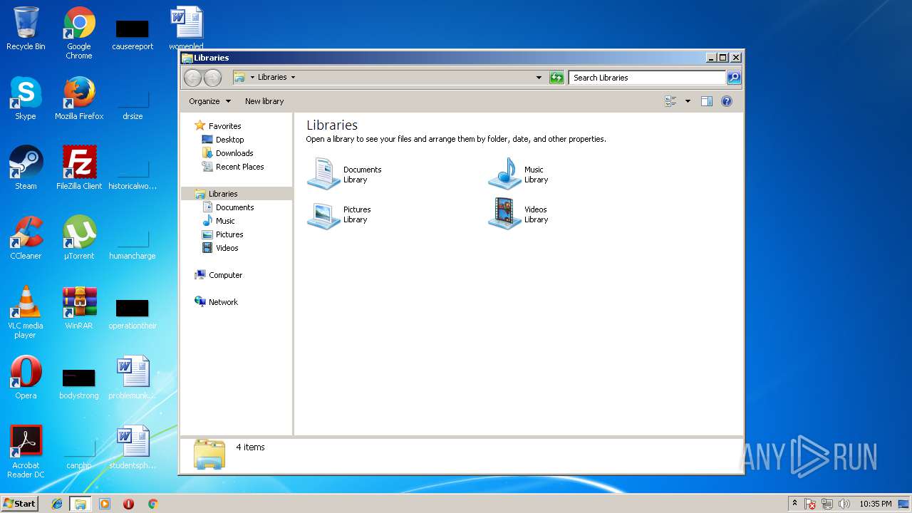Click the volume speaker tray icon
912x513 pixels.
(844, 504)
